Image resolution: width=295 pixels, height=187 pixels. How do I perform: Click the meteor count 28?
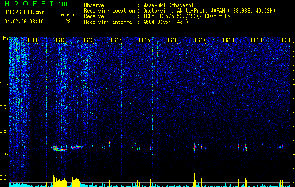click(x=68, y=22)
